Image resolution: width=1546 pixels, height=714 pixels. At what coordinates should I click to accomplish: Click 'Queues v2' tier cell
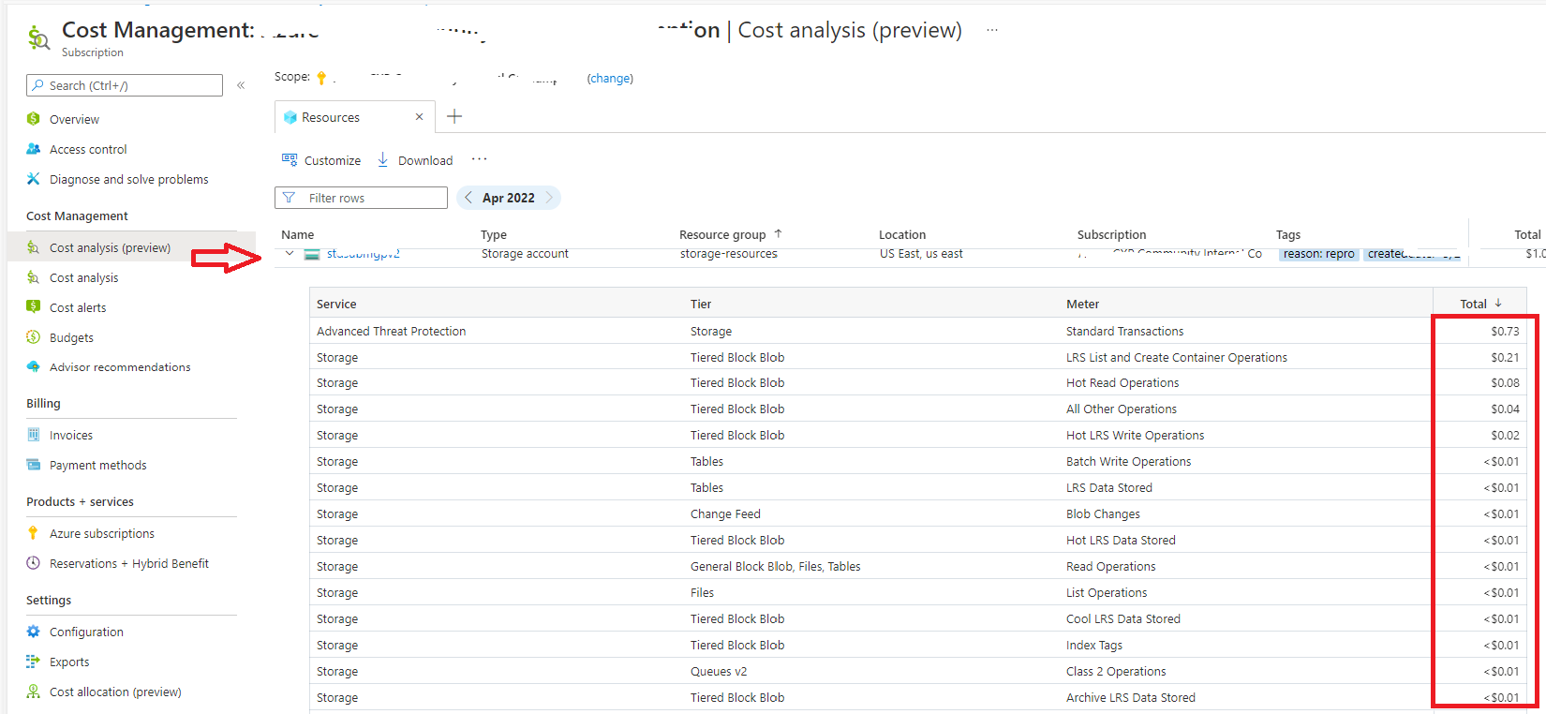719,671
